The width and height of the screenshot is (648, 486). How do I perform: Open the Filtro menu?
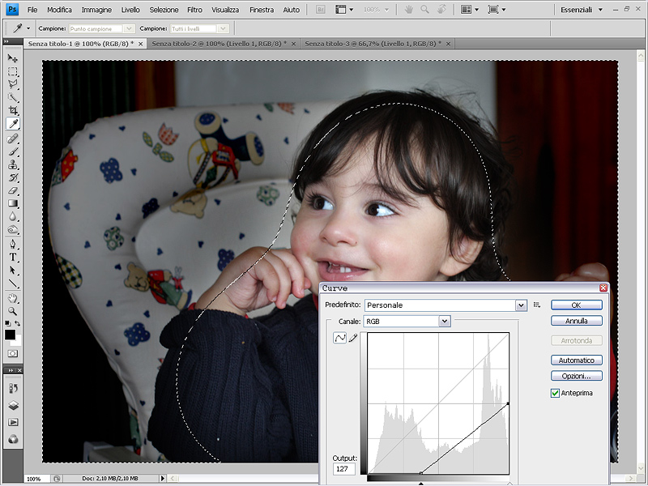coord(194,10)
